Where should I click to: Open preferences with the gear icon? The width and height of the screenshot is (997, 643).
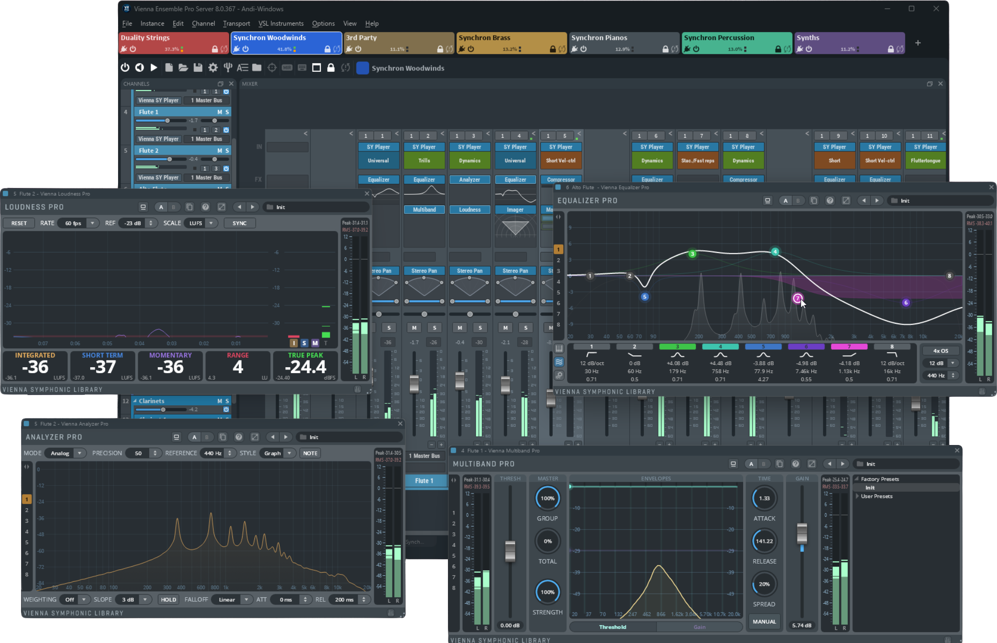[213, 68]
